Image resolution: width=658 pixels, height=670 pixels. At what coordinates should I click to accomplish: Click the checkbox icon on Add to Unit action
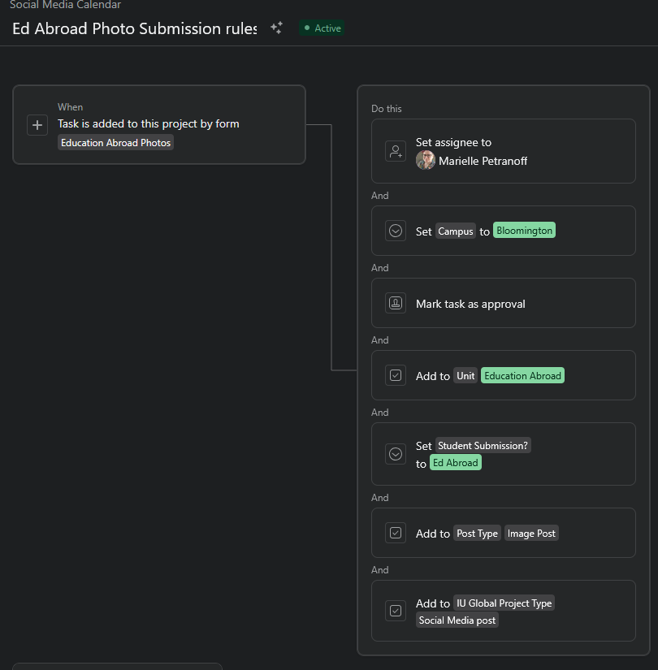396,375
